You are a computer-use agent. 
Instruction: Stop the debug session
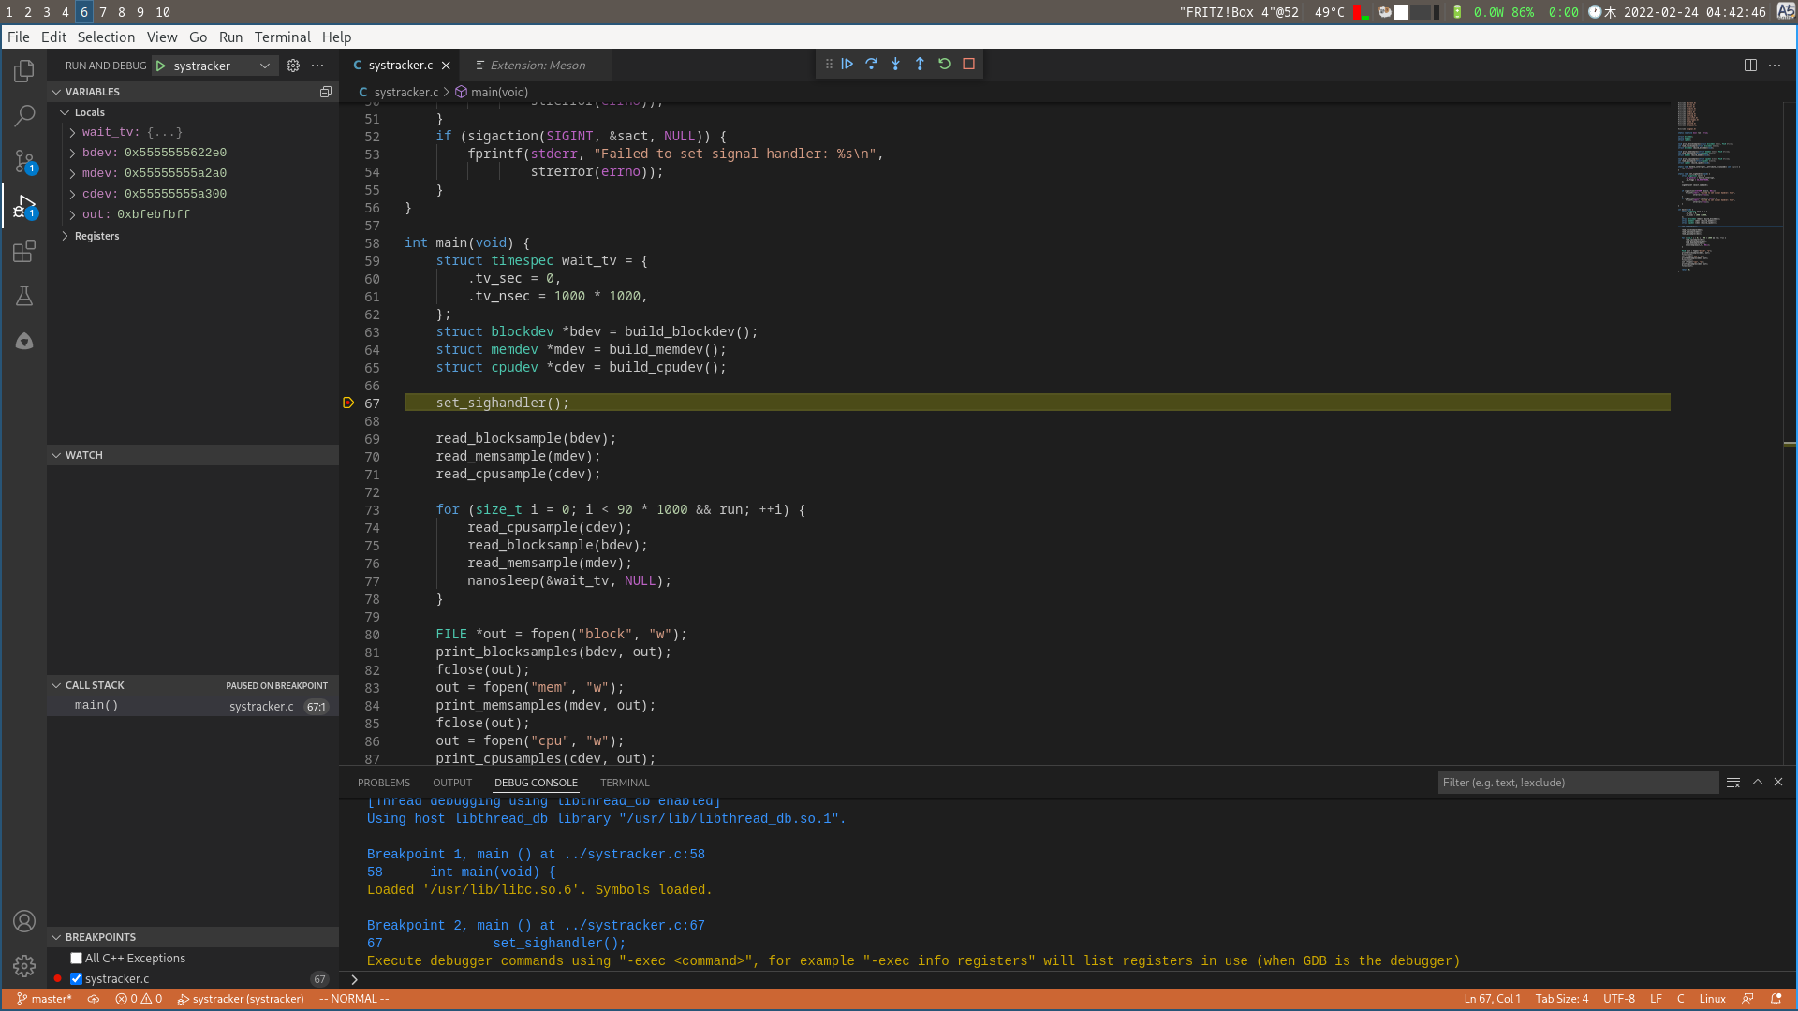(969, 64)
